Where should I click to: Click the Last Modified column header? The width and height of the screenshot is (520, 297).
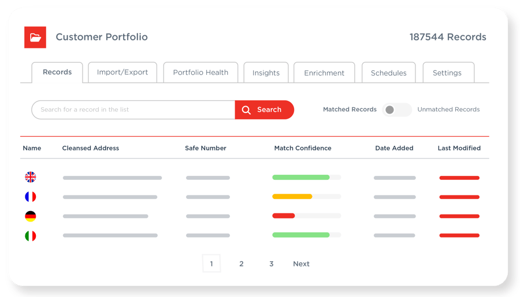click(459, 148)
